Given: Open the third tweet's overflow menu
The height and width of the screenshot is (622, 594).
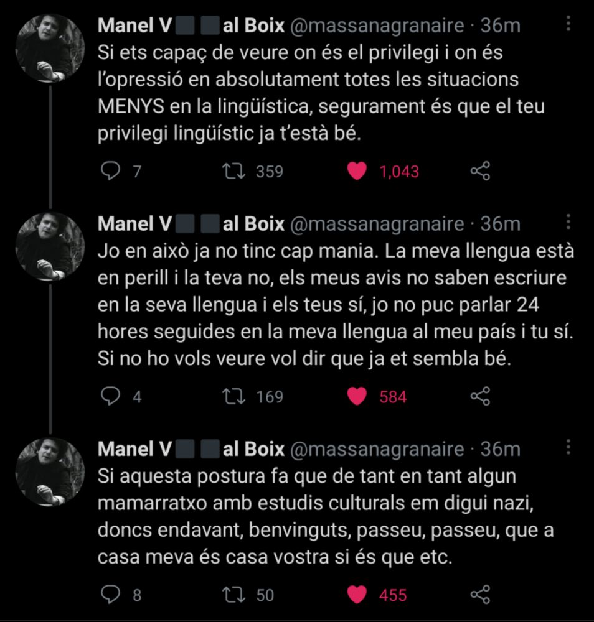Looking at the screenshot, I should pyautogui.click(x=568, y=447).
